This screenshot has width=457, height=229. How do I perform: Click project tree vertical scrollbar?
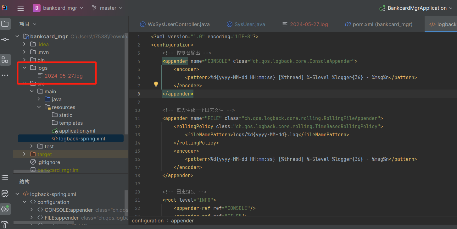(x=126, y=83)
